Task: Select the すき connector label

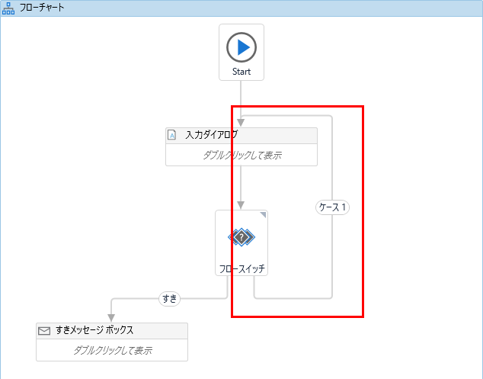Action: (169, 298)
